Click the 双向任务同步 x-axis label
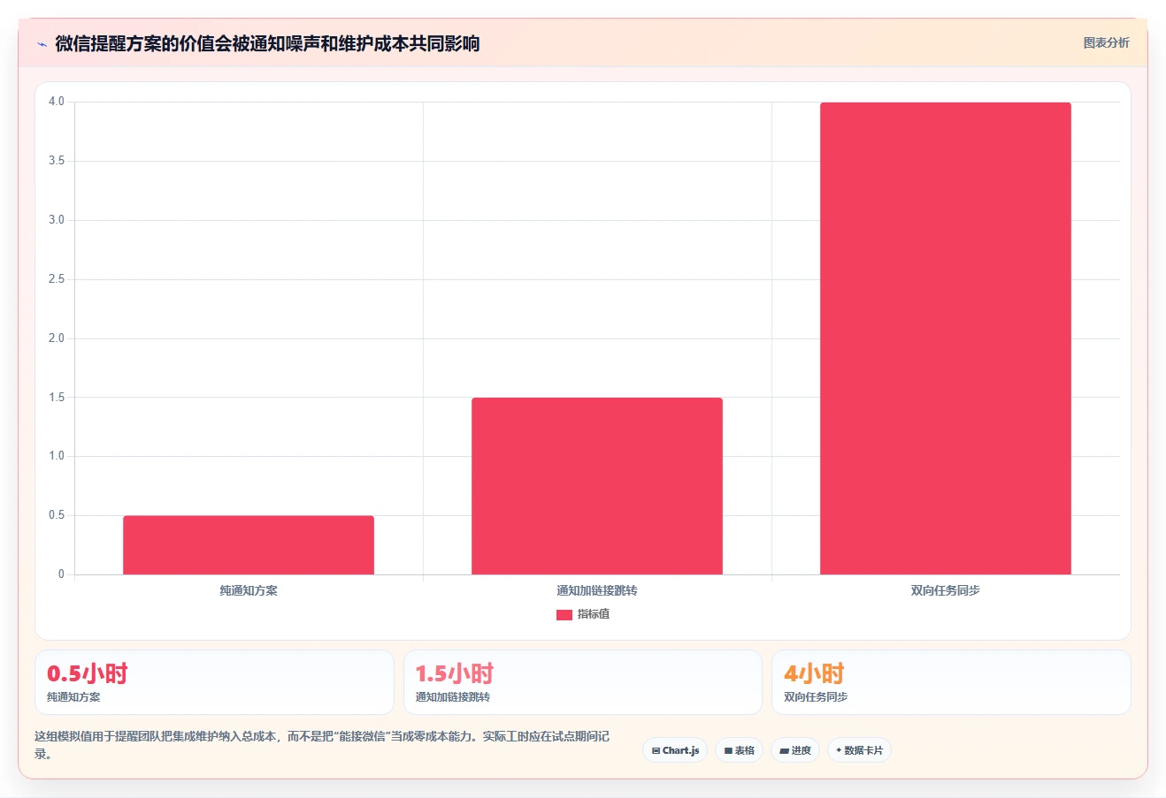The image size is (1166, 798). [946, 590]
